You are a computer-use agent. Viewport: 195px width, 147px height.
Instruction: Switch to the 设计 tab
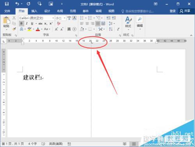[47, 11]
